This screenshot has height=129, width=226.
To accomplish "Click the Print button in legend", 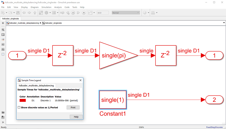I will pyautogui.click(x=73, y=107).
